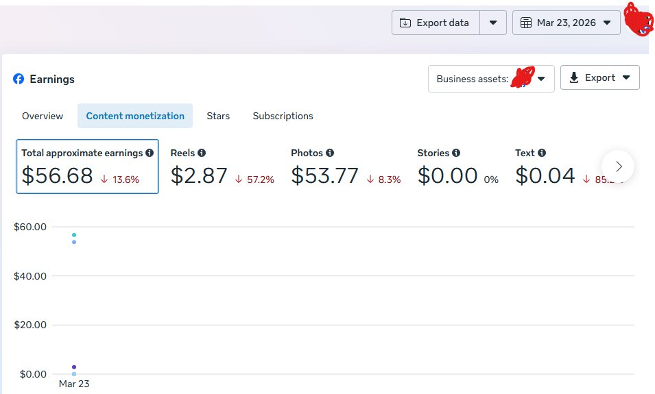Click the 8.3% decrease indicator for Photos

(383, 180)
